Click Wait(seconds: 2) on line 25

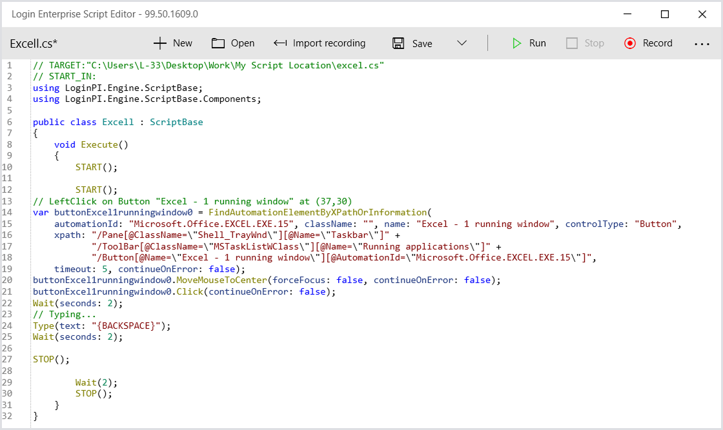click(78, 337)
